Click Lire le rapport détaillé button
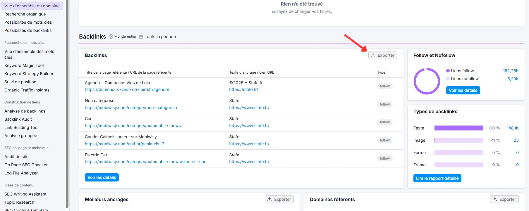Viewport: 529px width, 211px height. pos(437,178)
